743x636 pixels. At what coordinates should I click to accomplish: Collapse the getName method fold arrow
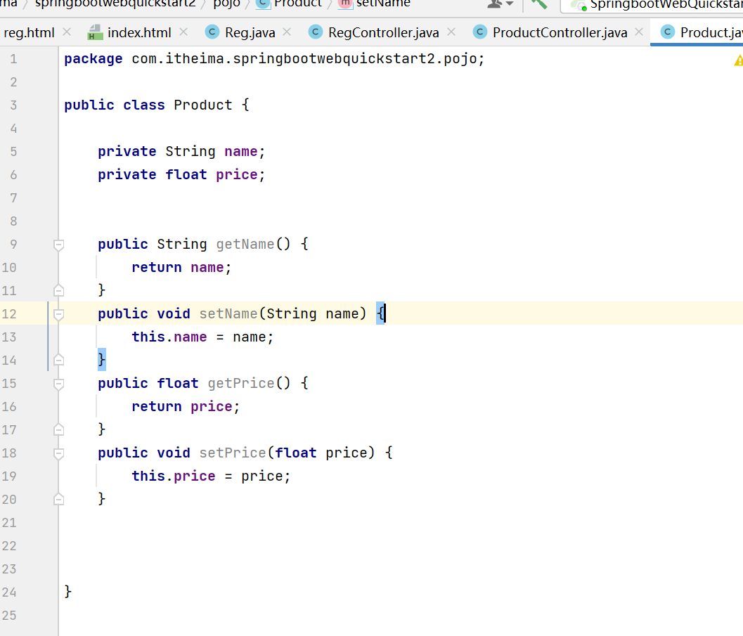click(59, 243)
